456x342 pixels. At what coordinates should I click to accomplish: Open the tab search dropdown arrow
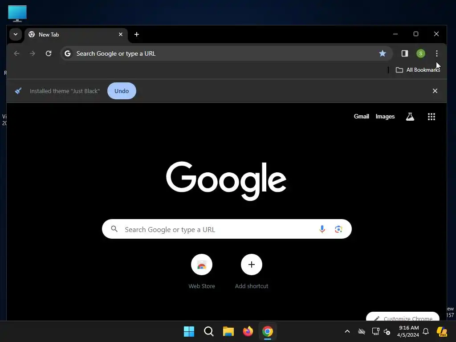[16, 34]
